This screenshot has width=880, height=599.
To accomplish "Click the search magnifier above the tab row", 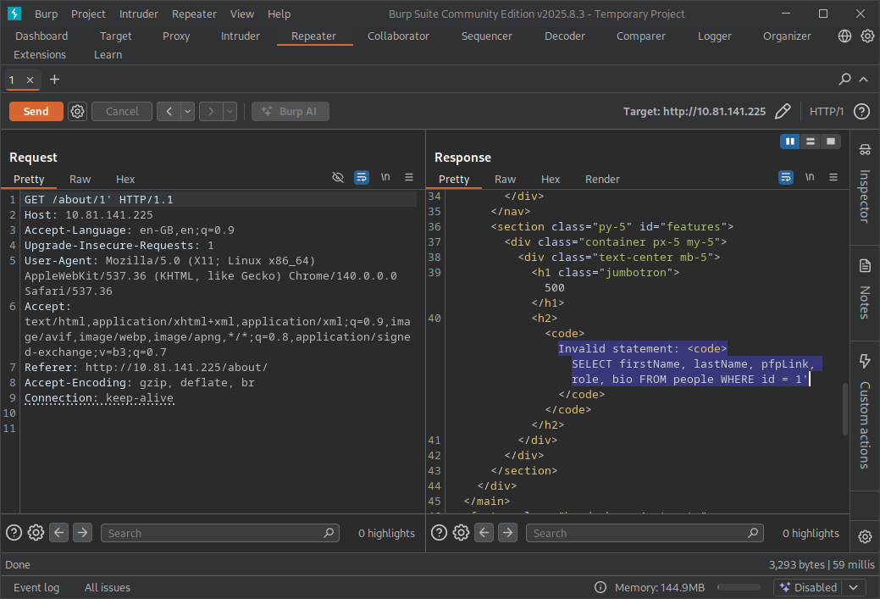I will click(x=844, y=79).
